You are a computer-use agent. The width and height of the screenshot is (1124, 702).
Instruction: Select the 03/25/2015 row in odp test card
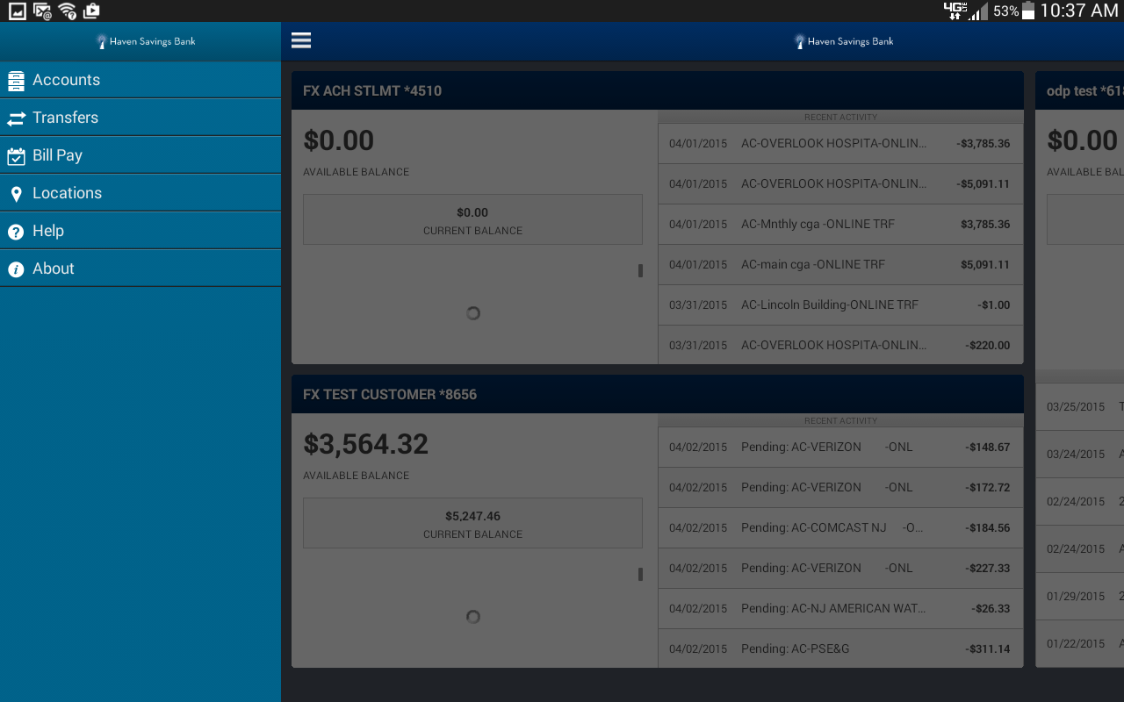pyautogui.click(x=1079, y=406)
